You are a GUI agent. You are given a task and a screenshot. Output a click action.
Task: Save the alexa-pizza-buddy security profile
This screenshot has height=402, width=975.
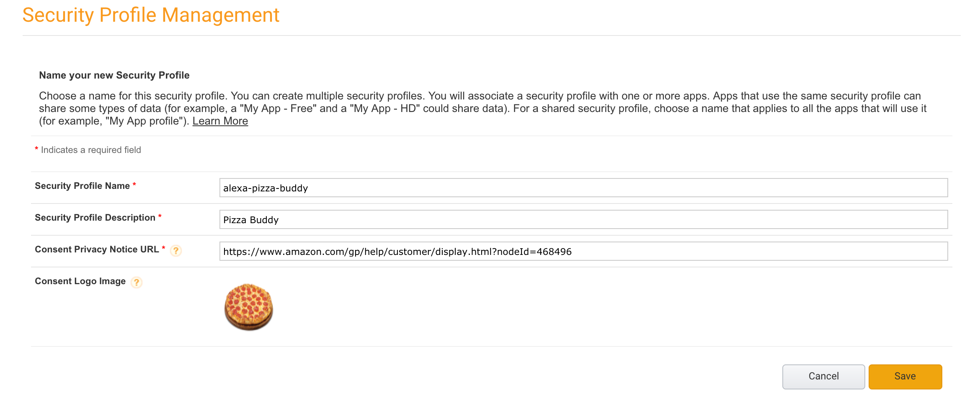(x=905, y=376)
